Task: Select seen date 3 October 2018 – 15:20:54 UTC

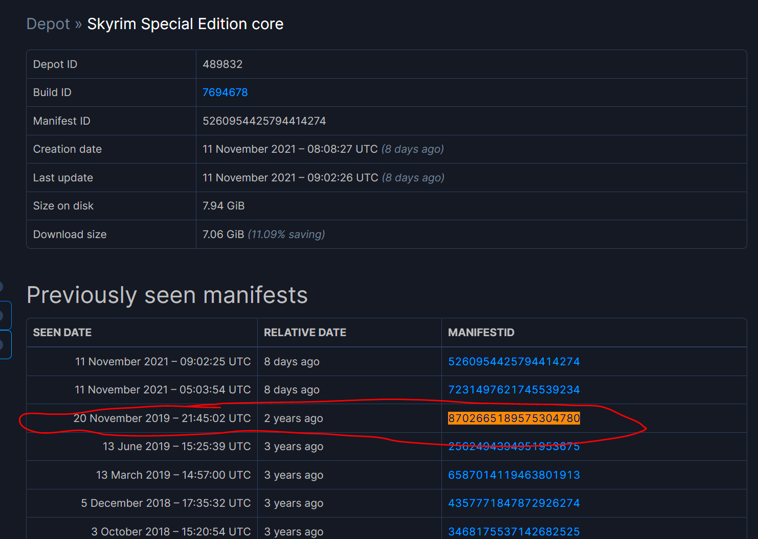Action: coord(171,532)
